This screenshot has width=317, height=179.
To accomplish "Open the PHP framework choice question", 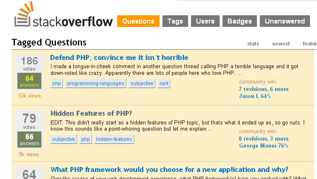I will tap(169, 169).
